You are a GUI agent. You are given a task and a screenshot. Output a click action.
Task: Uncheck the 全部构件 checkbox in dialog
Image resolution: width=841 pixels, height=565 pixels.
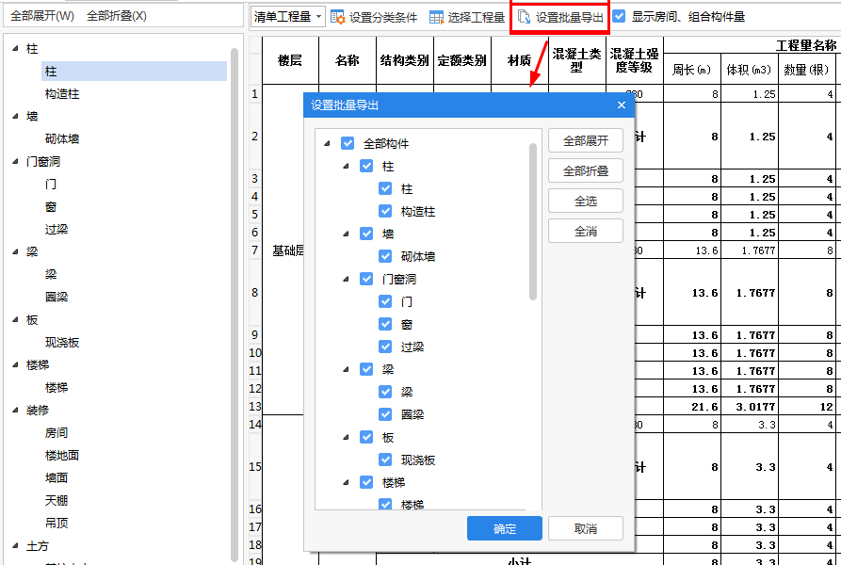pyautogui.click(x=348, y=143)
